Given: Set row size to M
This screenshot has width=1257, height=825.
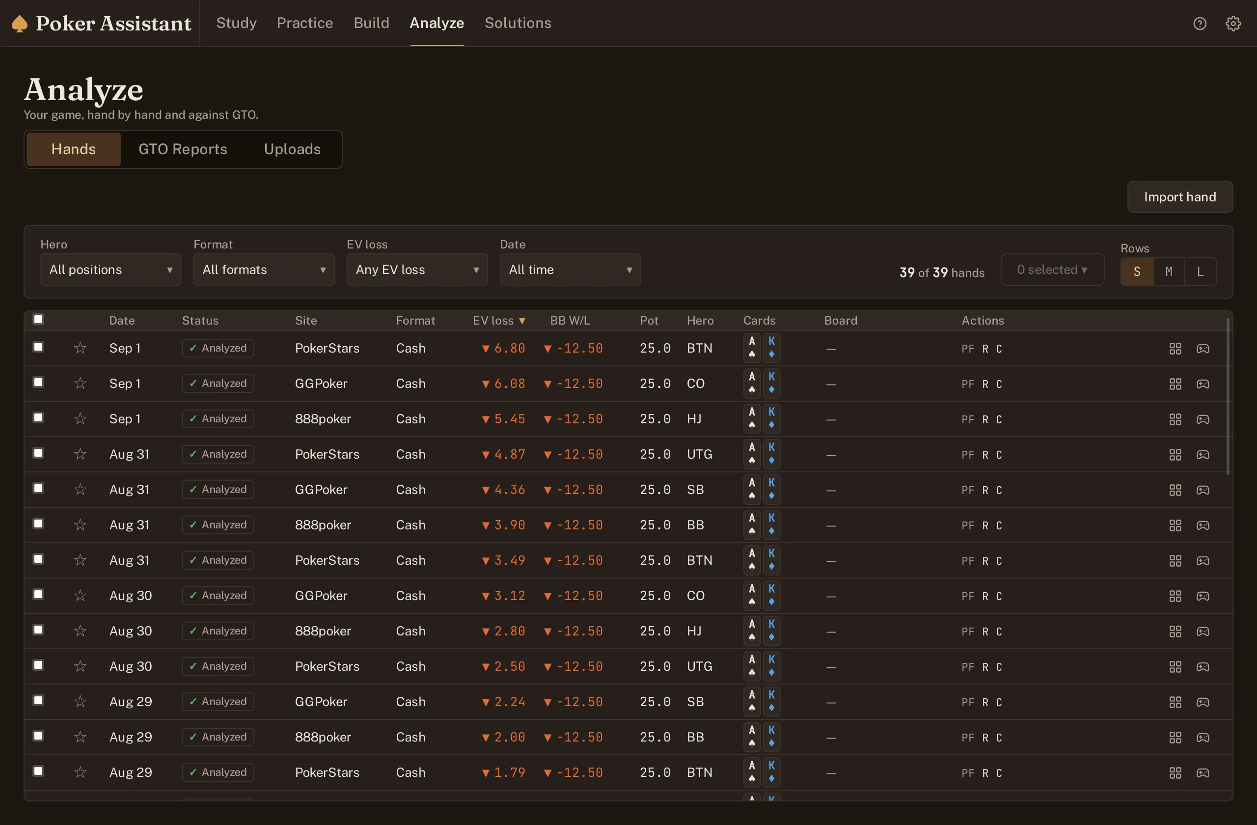Looking at the screenshot, I should [x=1168, y=272].
